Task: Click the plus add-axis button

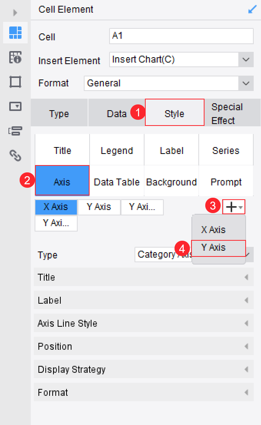Action: coord(234,207)
